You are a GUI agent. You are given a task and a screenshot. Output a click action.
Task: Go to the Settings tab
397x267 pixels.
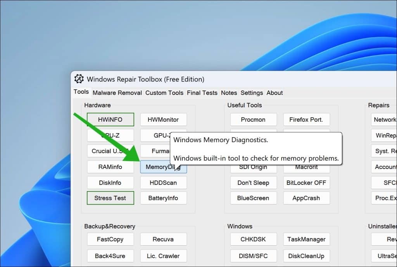point(252,93)
